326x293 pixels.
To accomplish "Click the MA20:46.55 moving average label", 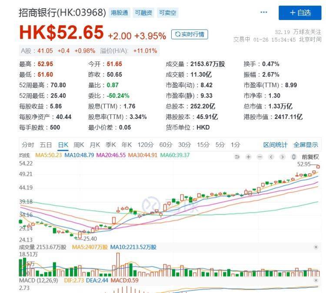I will (x=111, y=155).
